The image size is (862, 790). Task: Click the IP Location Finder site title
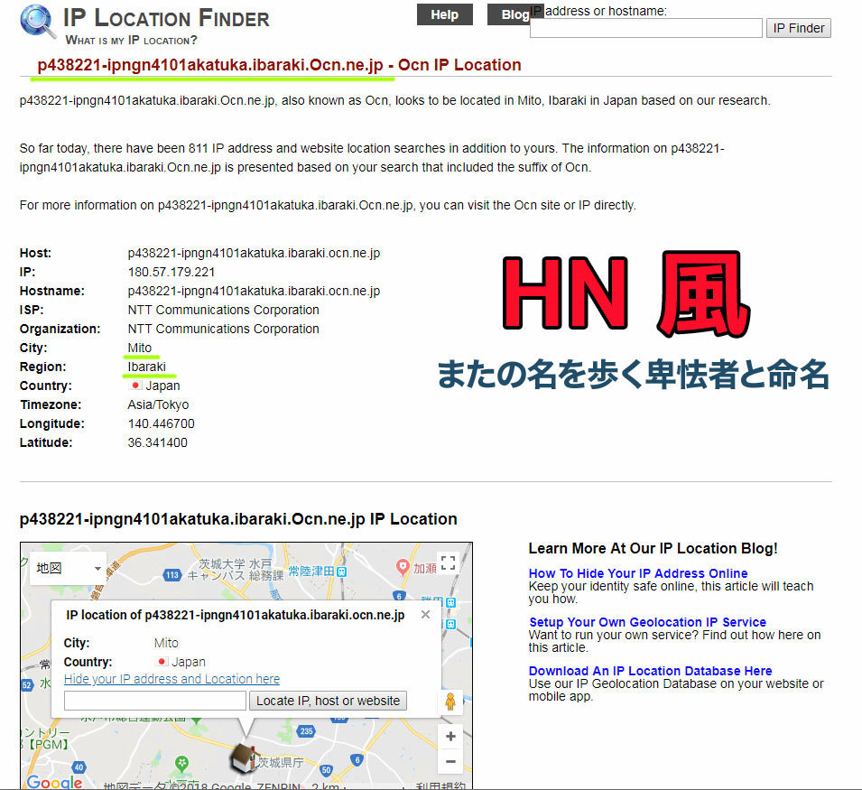coord(167,18)
